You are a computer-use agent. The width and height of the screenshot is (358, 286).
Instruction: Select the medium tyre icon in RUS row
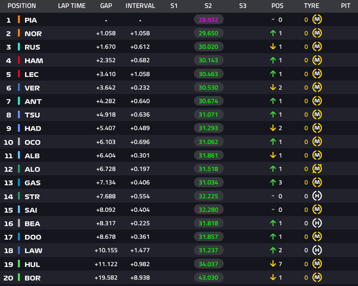tap(317, 46)
